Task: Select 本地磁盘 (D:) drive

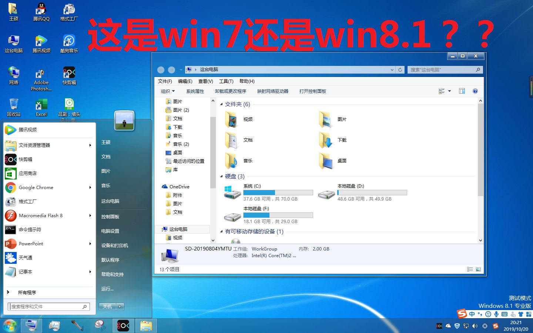Action: click(363, 192)
